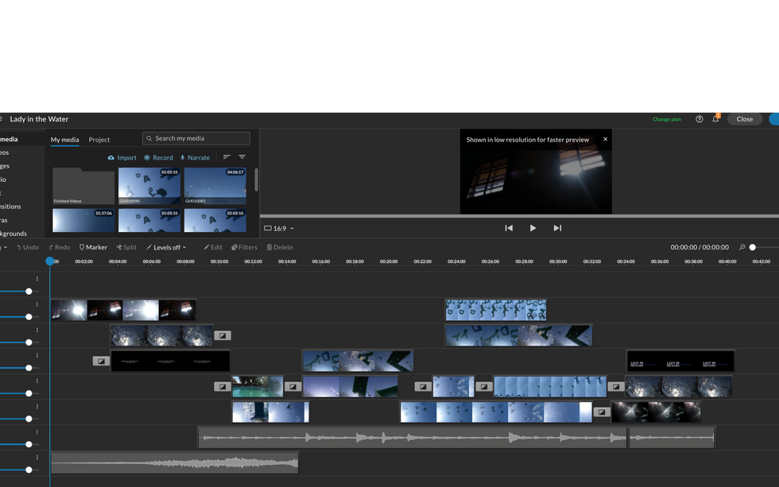Image resolution: width=779 pixels, height=487 pixels.
Task: Select the first clip on the top video track
Action: [123, 311]
